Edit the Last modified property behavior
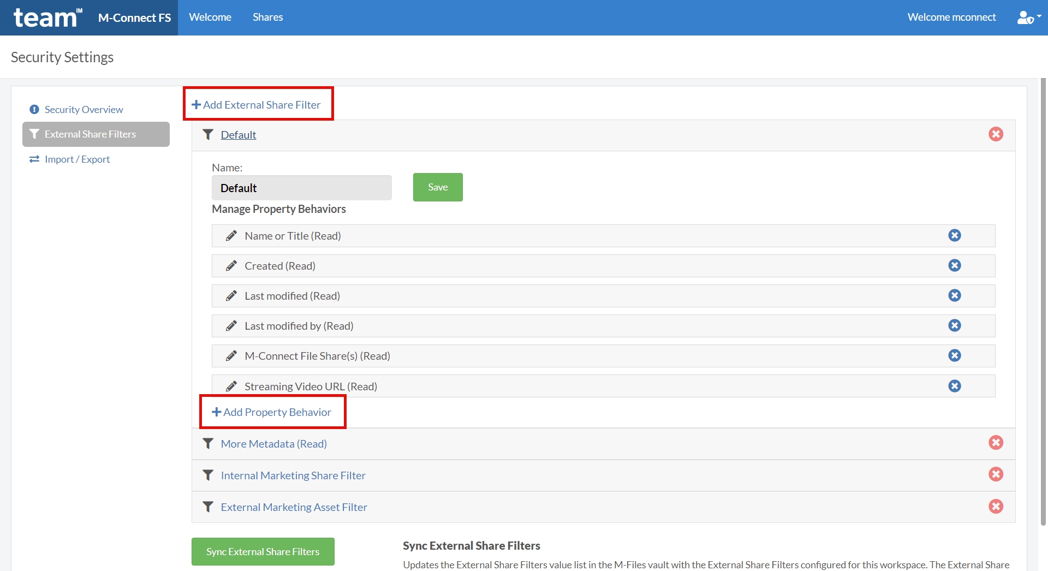This screenshot has height=571, width=1048. pyautogui.click(x=231, y=295)
